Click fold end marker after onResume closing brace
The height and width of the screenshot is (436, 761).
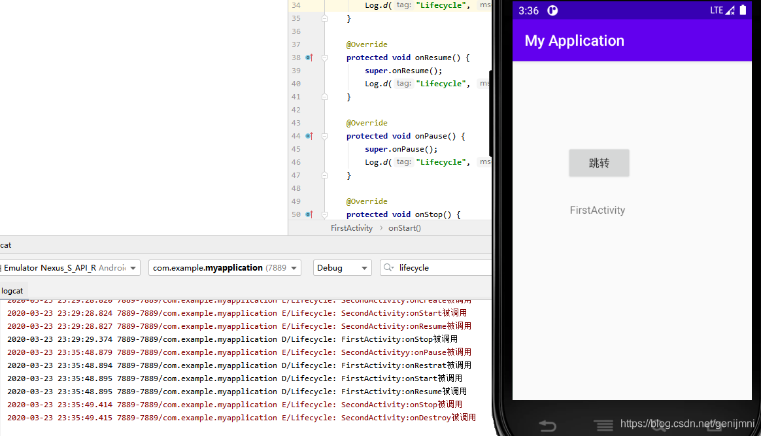325,97
